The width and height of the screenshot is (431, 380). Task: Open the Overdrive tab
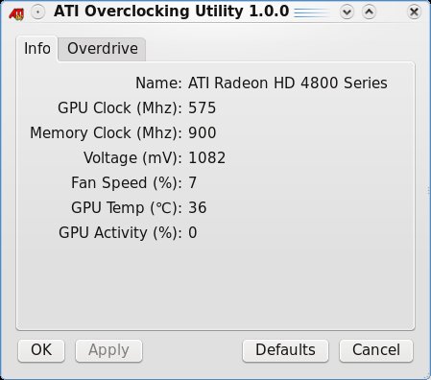[103, 49]
